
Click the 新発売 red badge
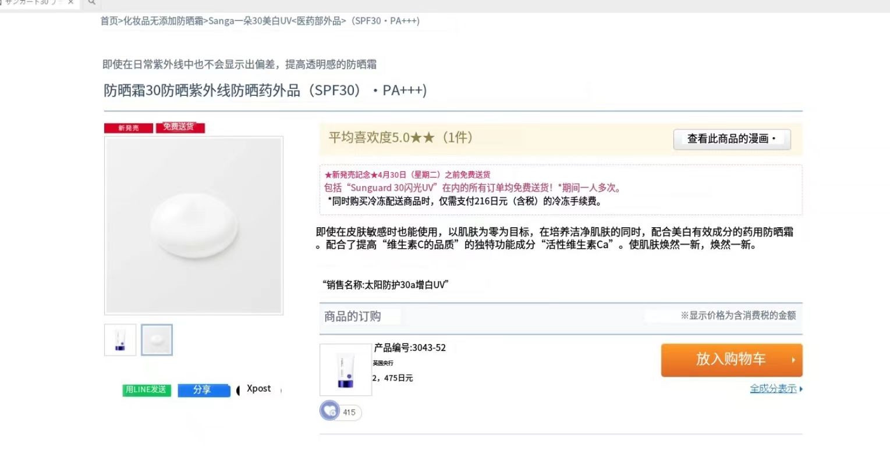[129, 128]
